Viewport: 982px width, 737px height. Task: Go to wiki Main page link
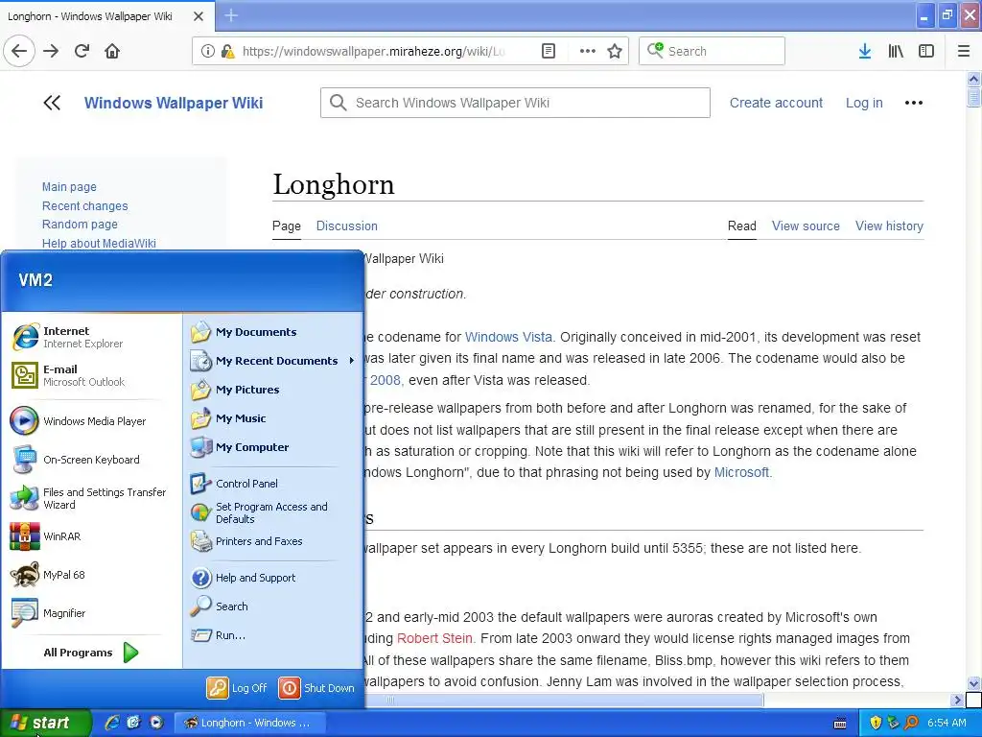pos(69,187)
